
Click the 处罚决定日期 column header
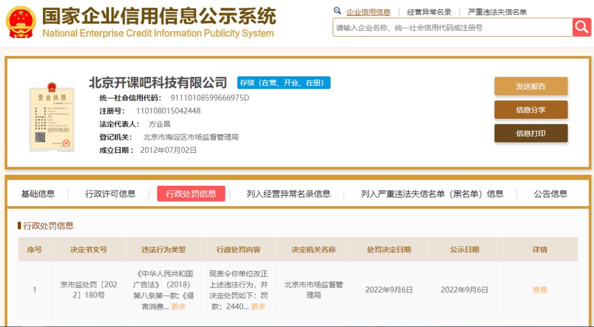coord(389,250)
